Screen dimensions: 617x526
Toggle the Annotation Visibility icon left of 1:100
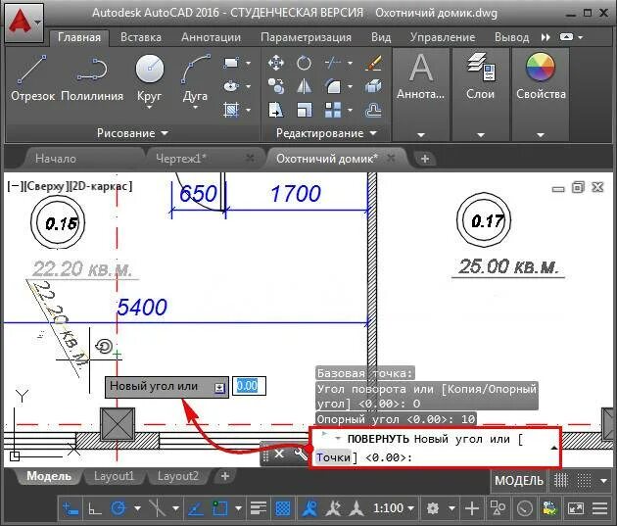pyautogui.click(x=309, y=508)
